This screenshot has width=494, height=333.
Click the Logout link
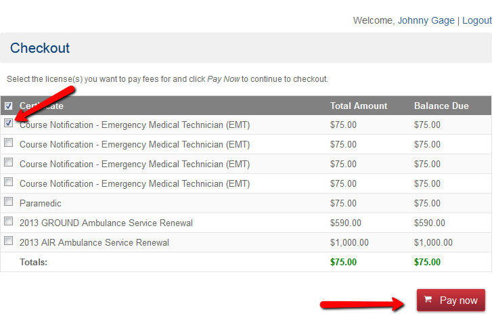476,20
